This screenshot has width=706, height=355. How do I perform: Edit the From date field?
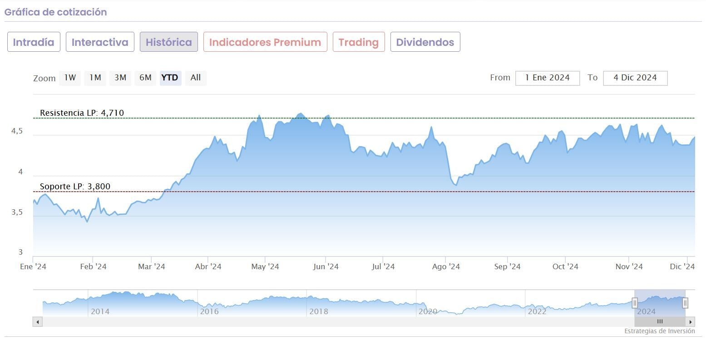point(547,78)
